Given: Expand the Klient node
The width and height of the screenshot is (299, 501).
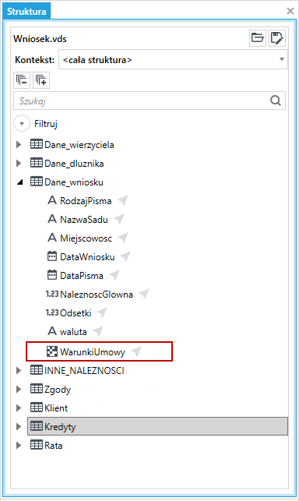Looking at the screenshot, I should 19,408.
